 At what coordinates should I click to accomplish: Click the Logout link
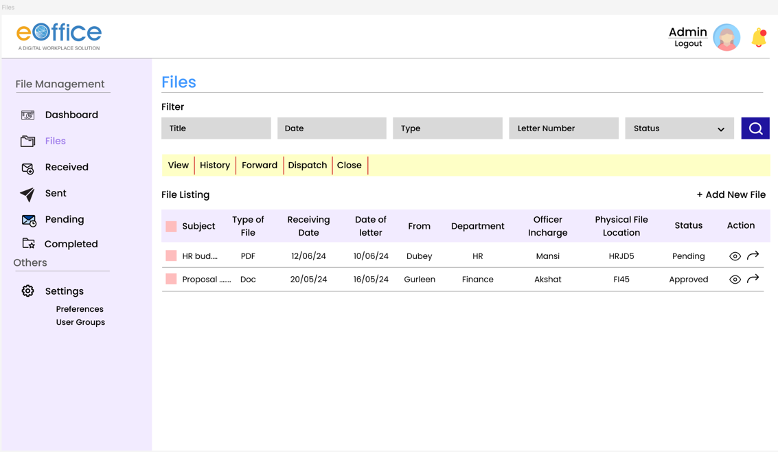point(687,44)
